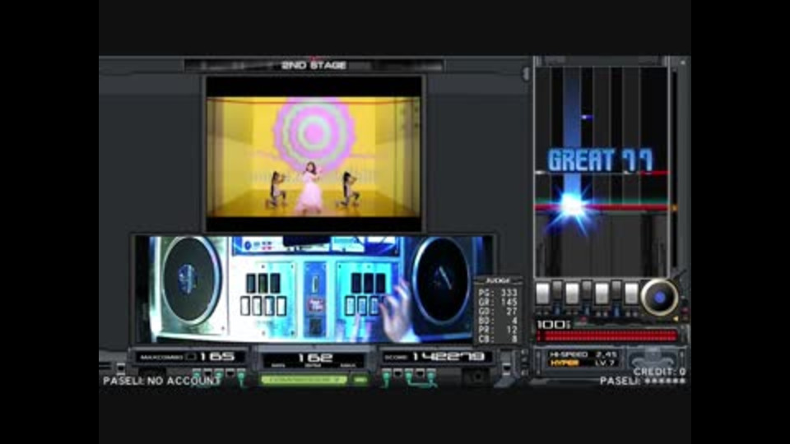Click the HI-SPEED 2.45 readout

click(x=583, y=354)
